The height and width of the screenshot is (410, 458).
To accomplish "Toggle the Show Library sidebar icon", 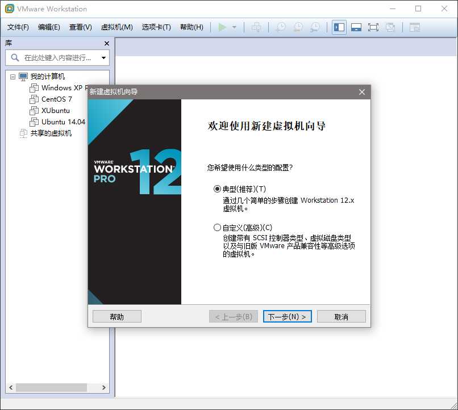I will tap(339, 27).
